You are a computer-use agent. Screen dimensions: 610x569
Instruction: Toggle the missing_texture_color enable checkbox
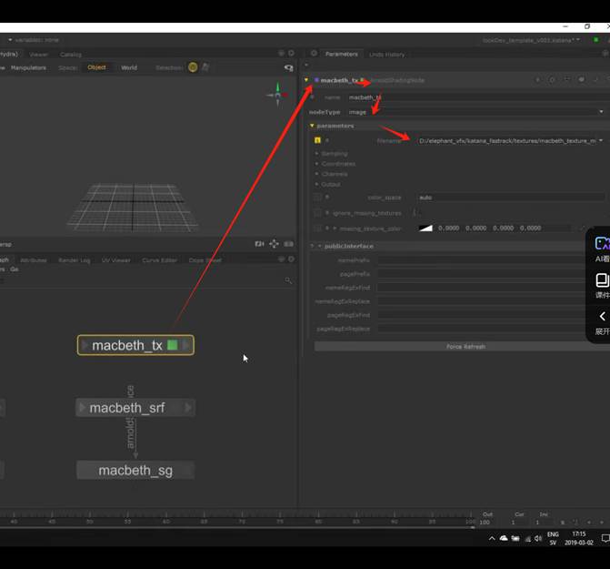pyautogui.click(x=317, y=228)
